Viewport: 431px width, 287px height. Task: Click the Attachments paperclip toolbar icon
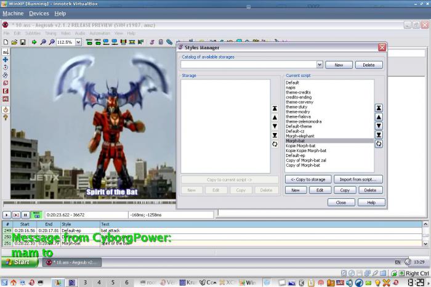click(x=169, y=42)
